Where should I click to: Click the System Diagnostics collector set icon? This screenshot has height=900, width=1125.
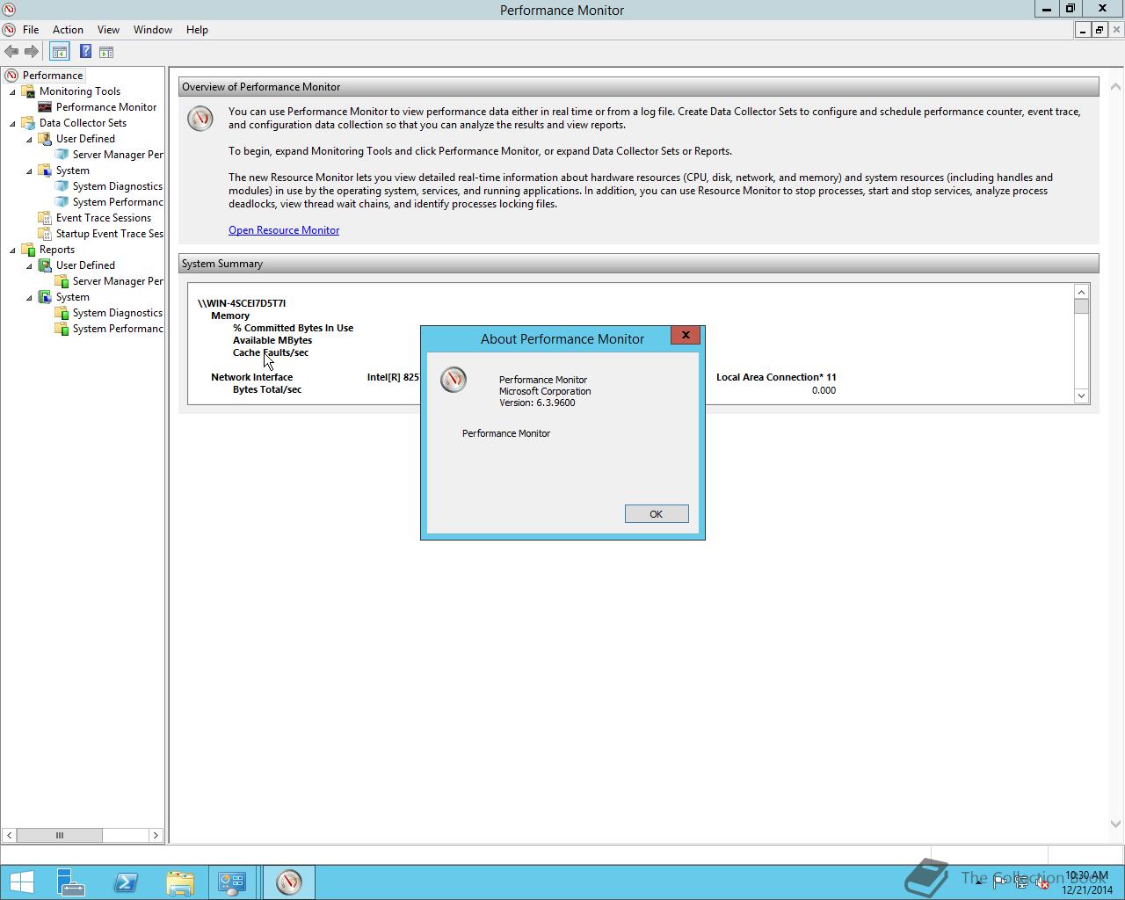click(x=62, y=186)
